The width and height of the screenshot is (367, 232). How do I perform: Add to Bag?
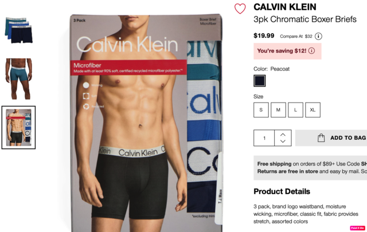tap(331, 138)
